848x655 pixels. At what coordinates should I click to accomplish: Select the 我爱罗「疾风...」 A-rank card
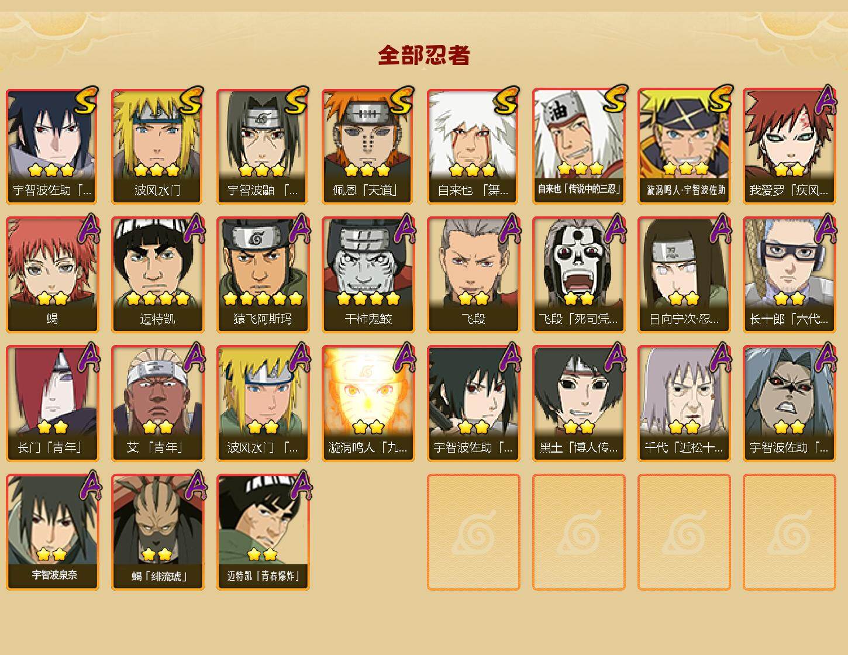point(789,146)
